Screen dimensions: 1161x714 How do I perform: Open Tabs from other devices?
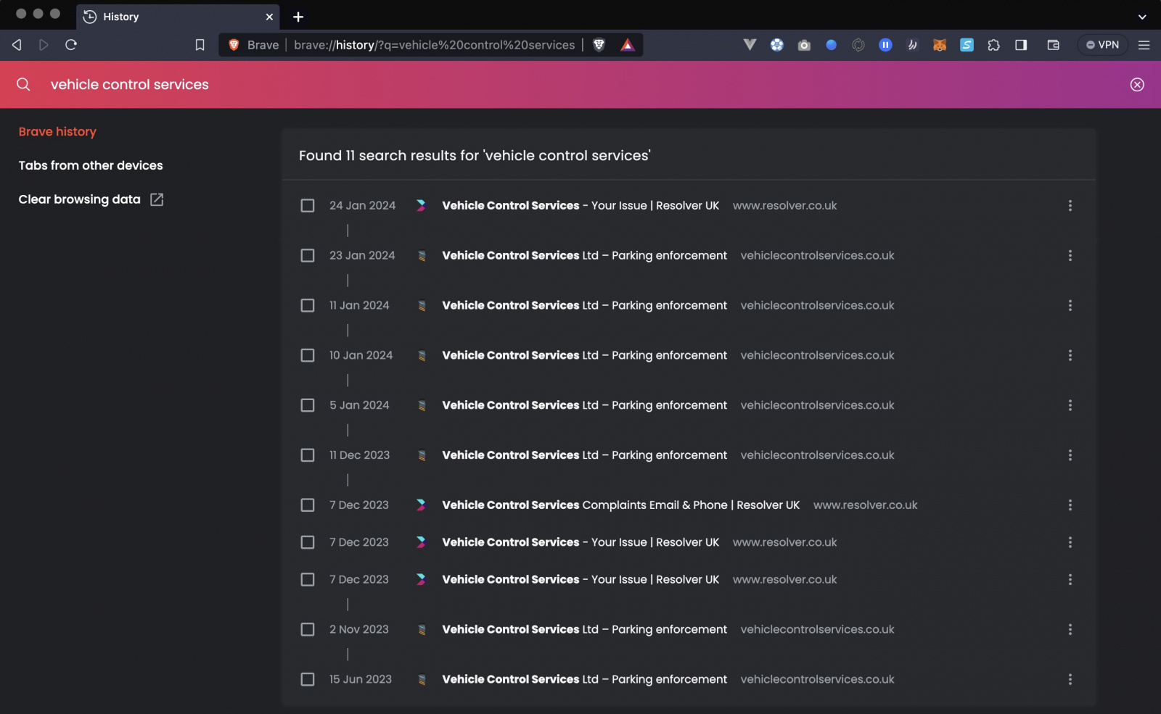(91, 166)
